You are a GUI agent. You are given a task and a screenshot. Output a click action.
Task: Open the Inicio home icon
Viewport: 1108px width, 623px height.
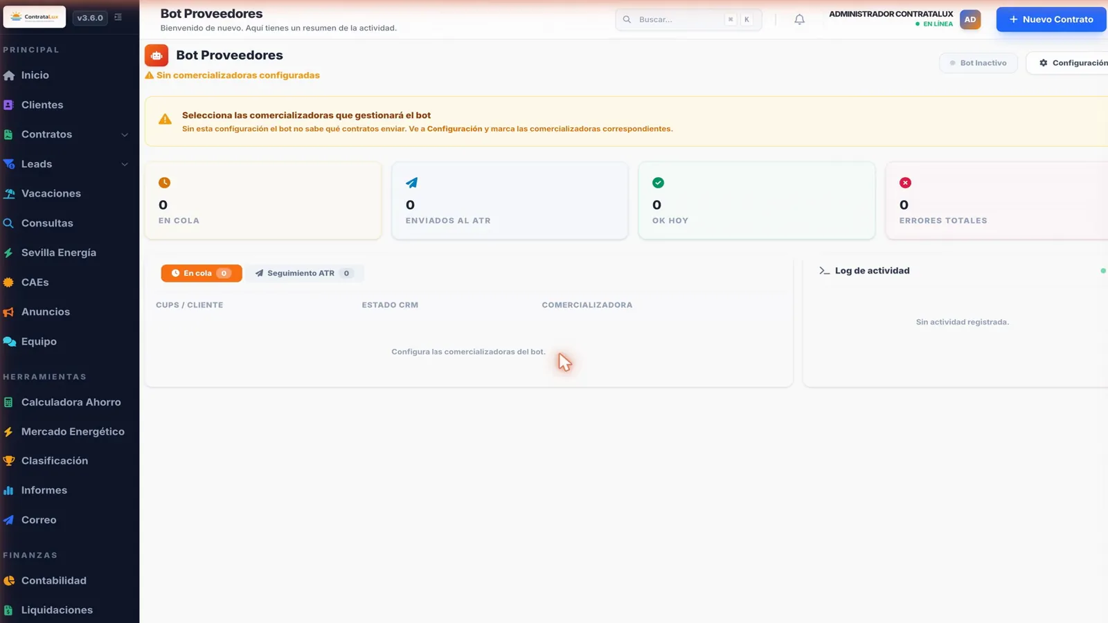click(x=9, y=75)
